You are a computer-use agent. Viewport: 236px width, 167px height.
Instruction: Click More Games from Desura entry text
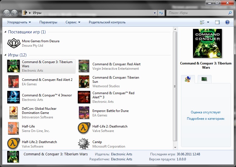pyautogui.click(x=41, y=41)
